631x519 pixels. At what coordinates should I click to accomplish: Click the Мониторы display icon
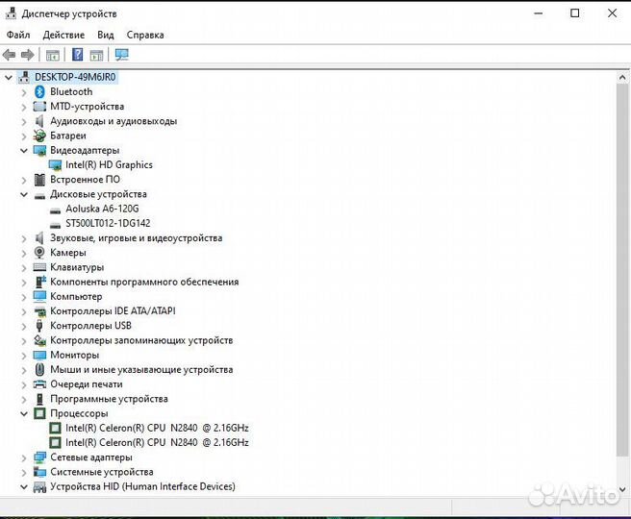coord(39,355)
